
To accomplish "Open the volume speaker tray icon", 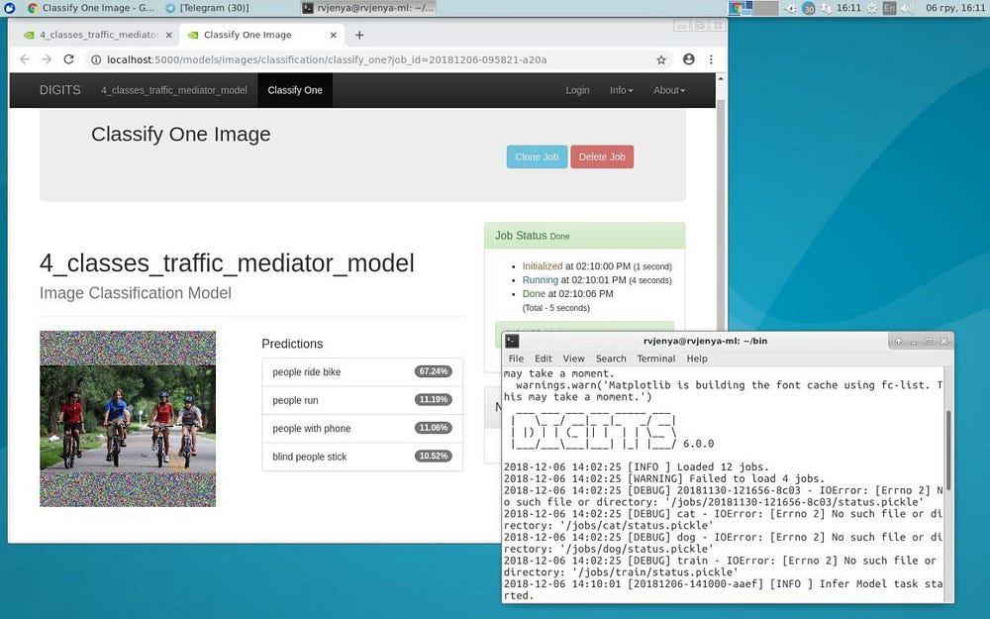I will 908,8.
